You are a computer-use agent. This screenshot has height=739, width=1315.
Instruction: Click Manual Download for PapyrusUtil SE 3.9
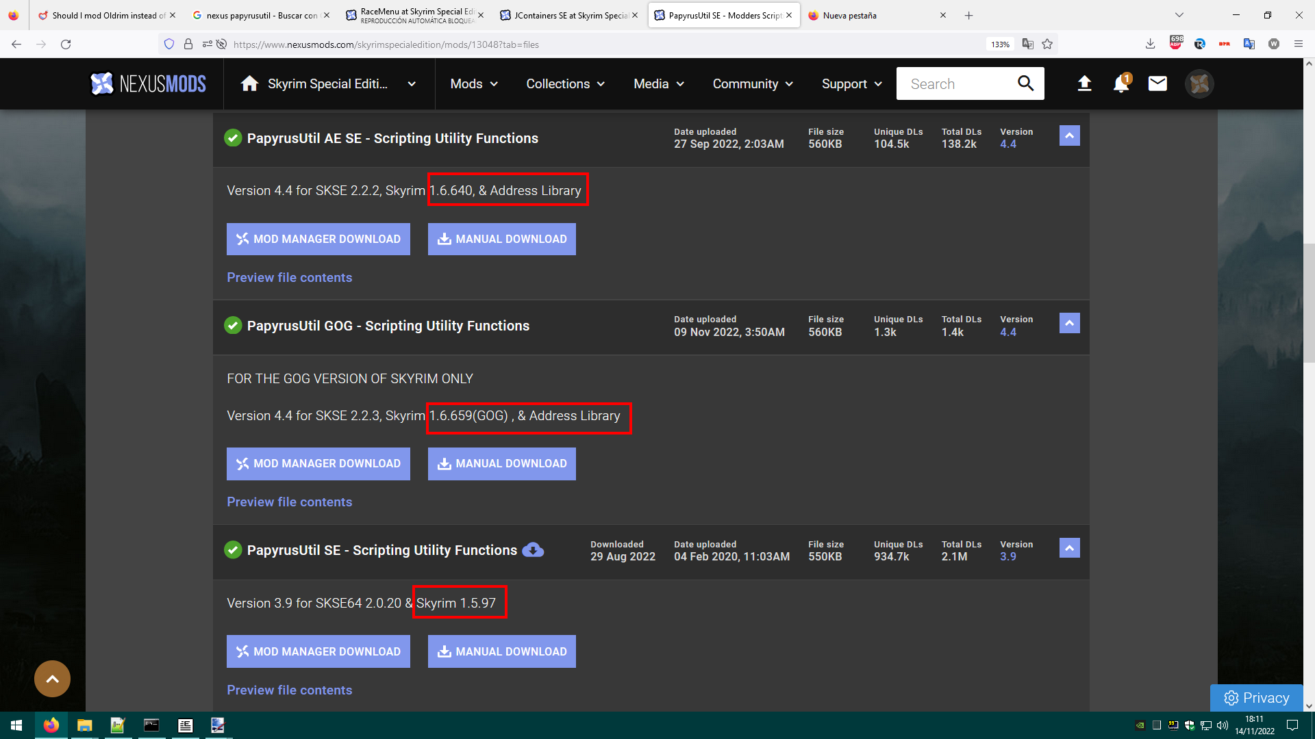[x=502, y=651]
